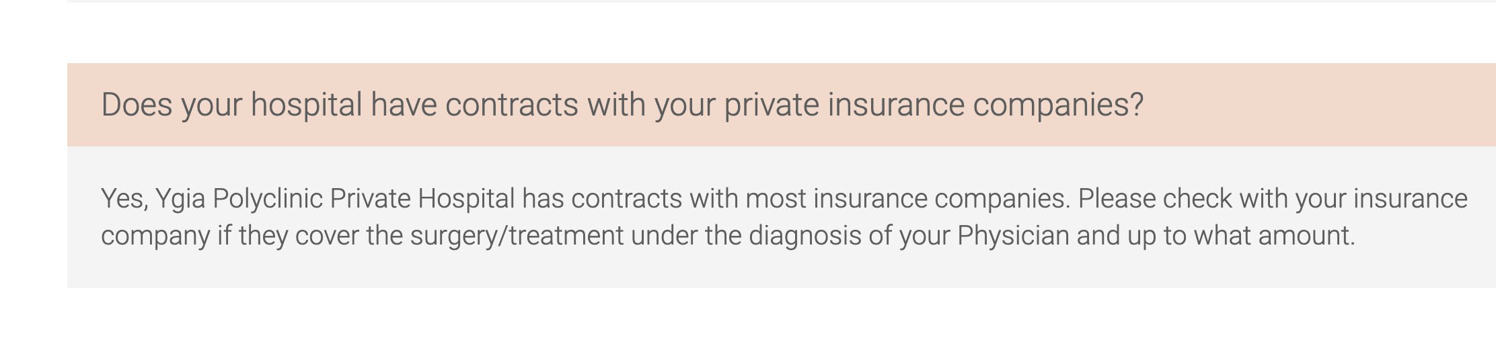
Task: Click the 'surgery/treatment' text in the answer
Action: click(x=517, y=236)
